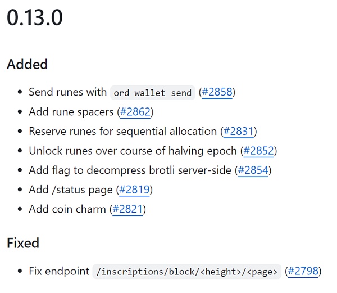Image resolution: width=337 pixels, height=293 pixels.
Task: Select the Added section heading
Action: 27,64
